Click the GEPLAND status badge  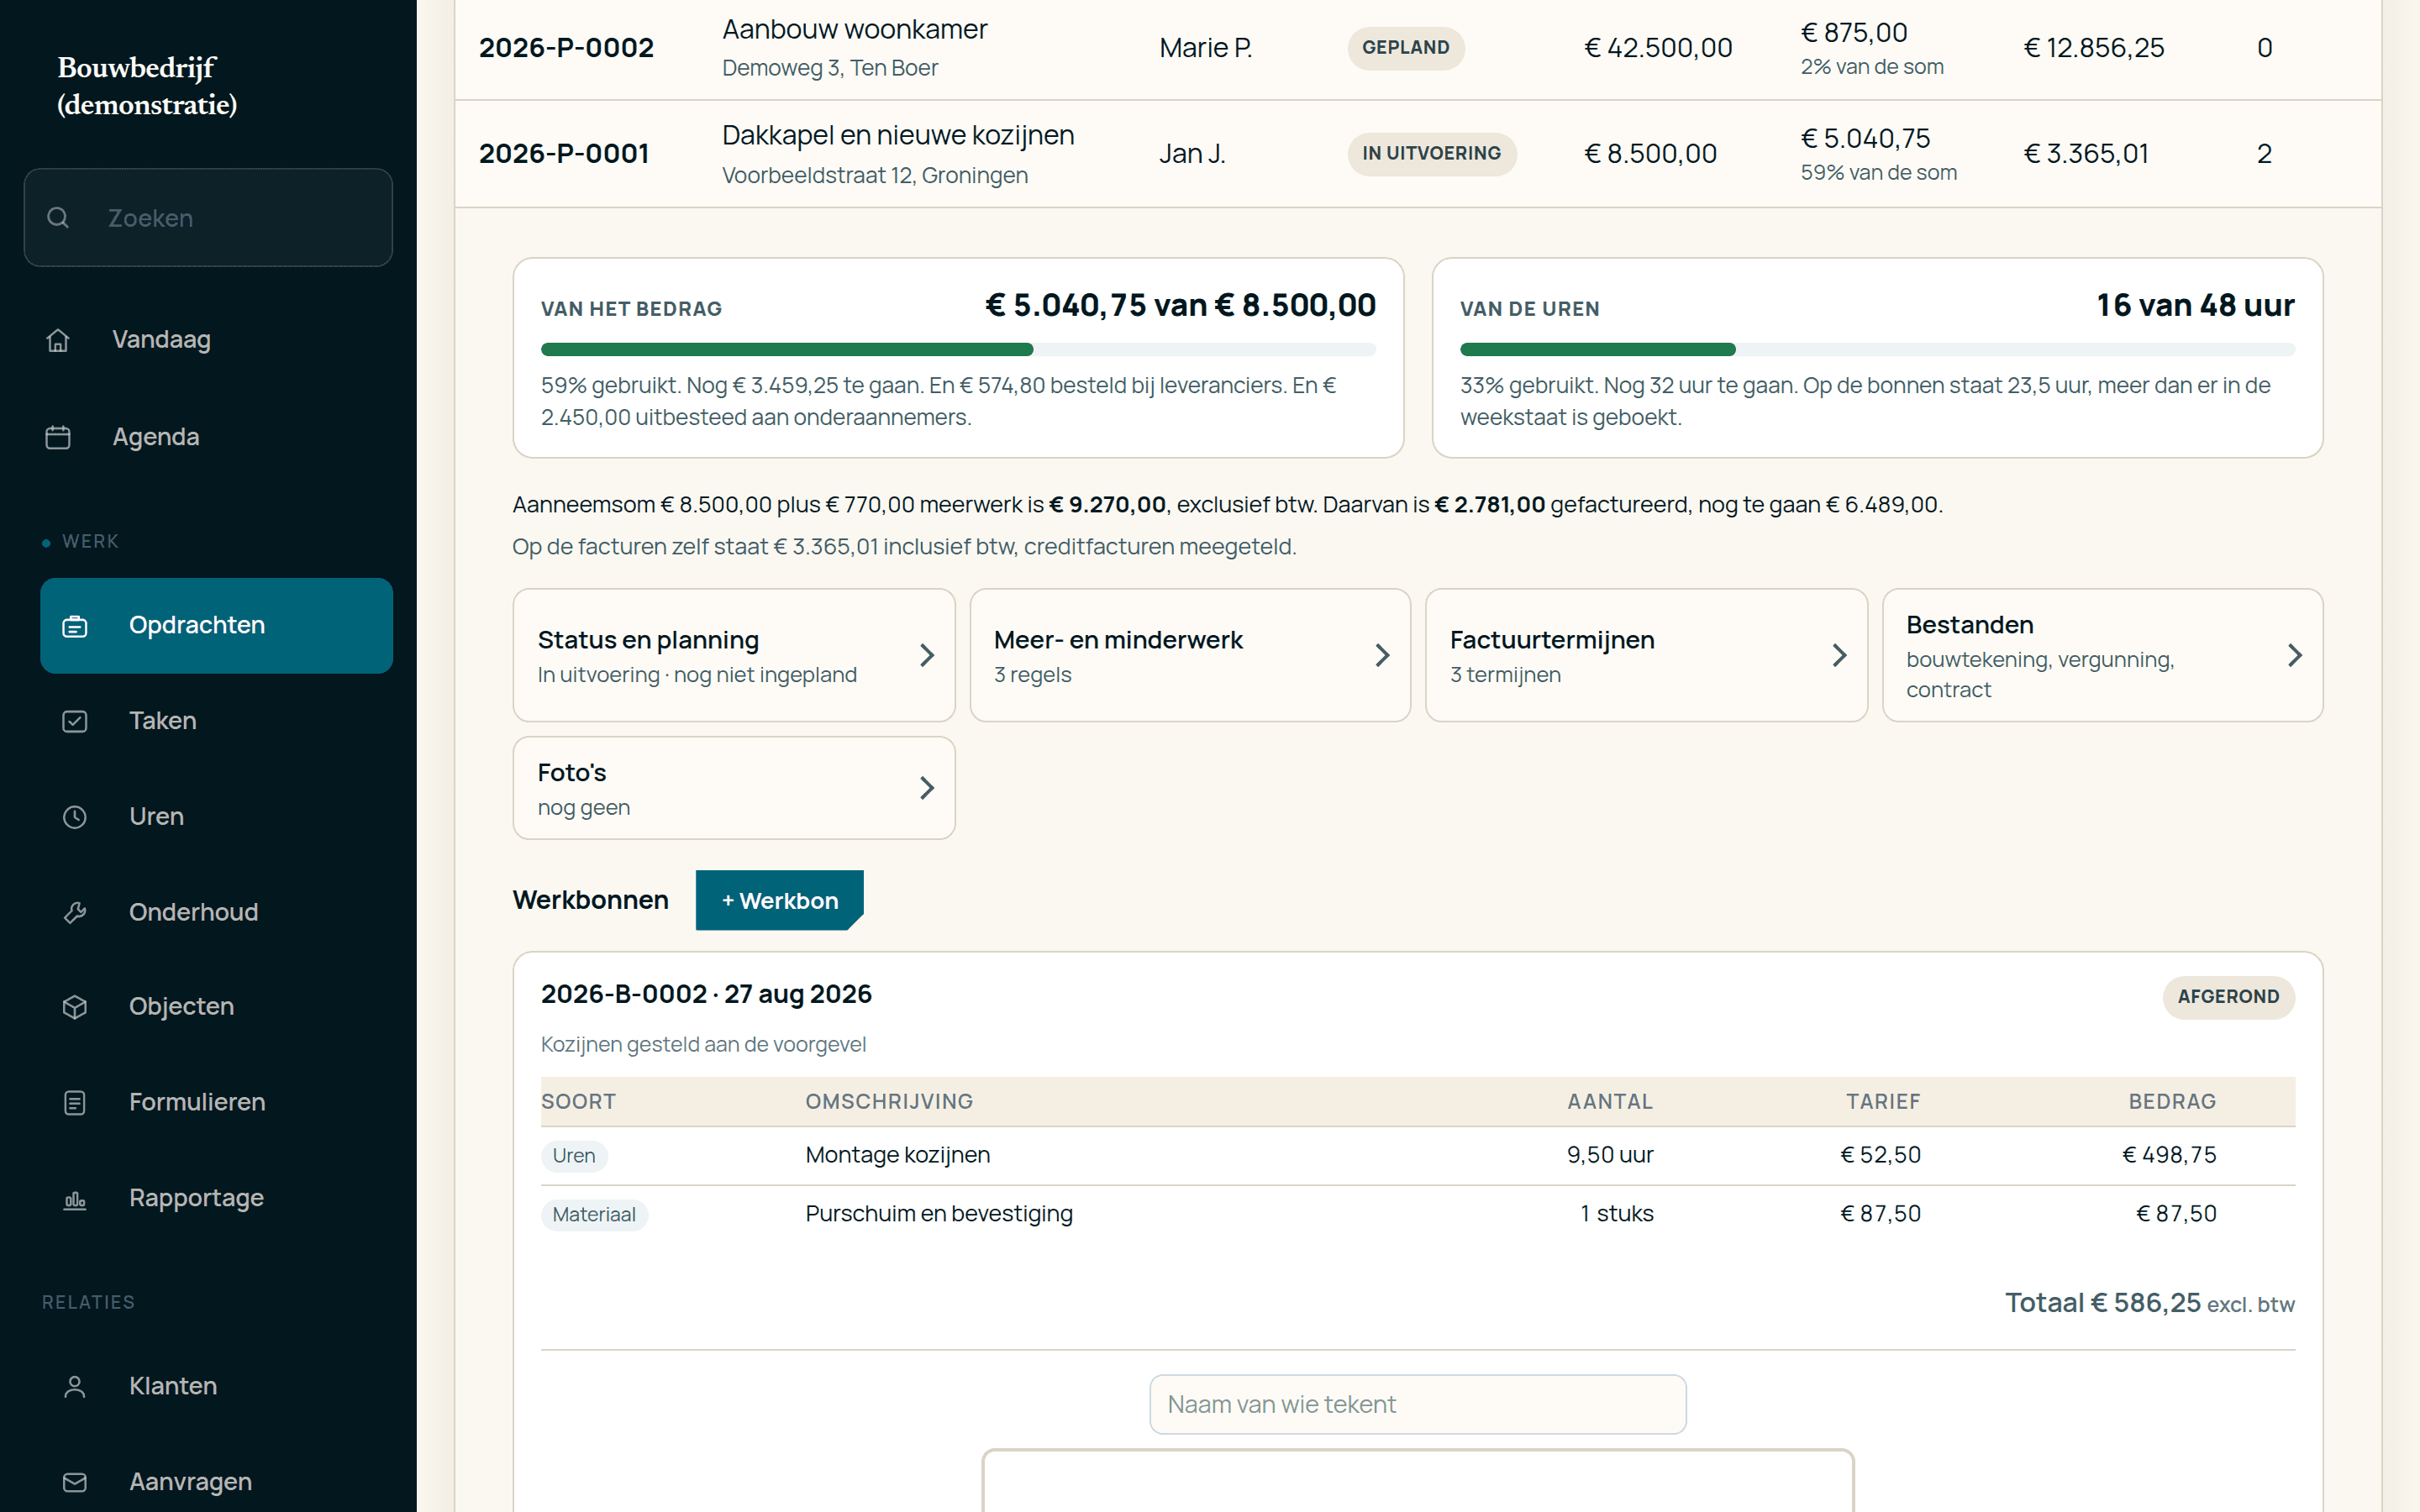[1405, 48]
